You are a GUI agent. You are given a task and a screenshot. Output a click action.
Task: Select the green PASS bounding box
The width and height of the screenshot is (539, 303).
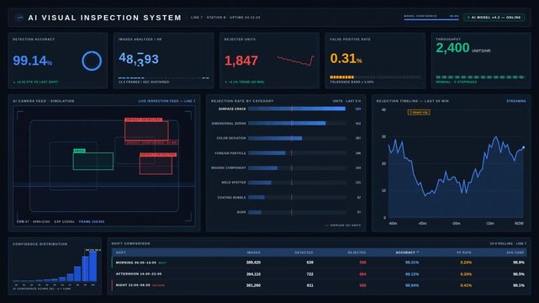point(93,161)
